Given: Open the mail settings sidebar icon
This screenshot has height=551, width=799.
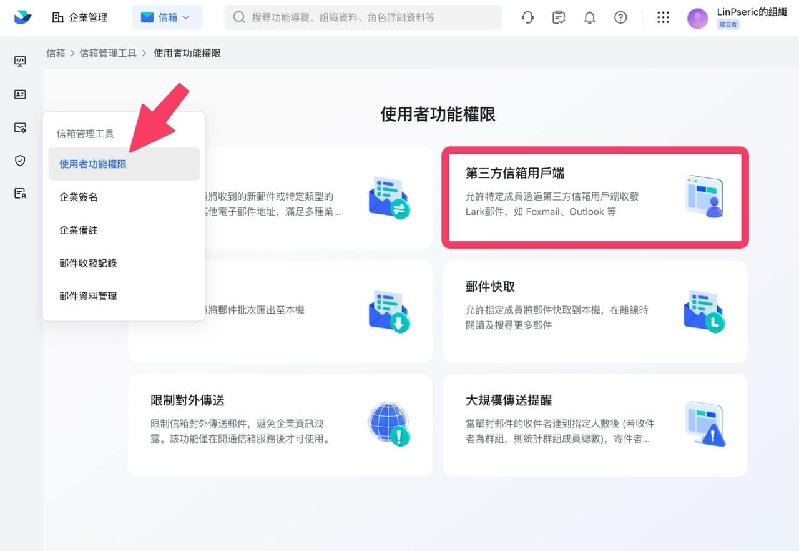Looking at the screenshot, I should [x=20, y=127].
